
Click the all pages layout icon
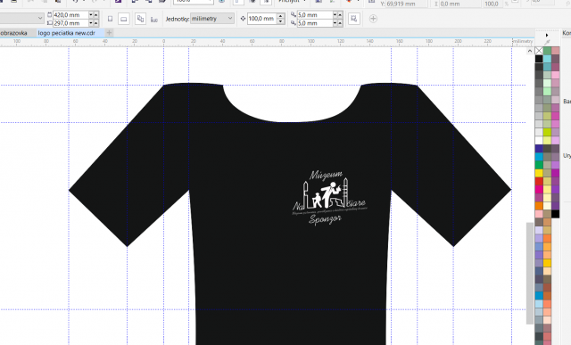(140, 19)
